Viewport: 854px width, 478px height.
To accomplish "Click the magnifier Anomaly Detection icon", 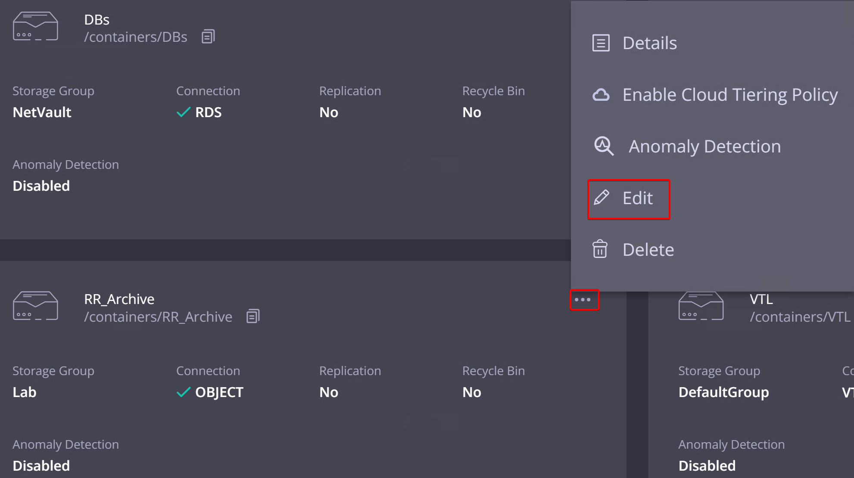I will (x=603, y=146).
